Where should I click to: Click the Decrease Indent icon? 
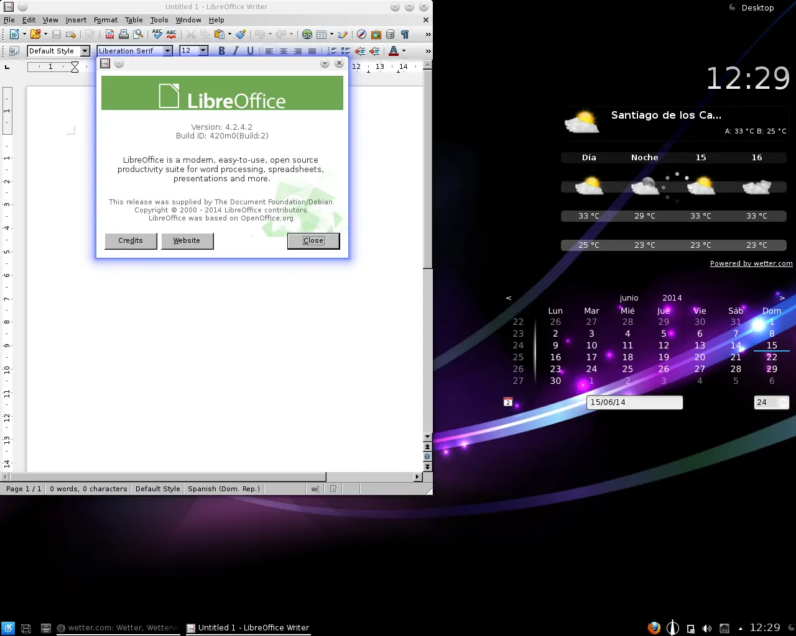click(x=360, y=51)
